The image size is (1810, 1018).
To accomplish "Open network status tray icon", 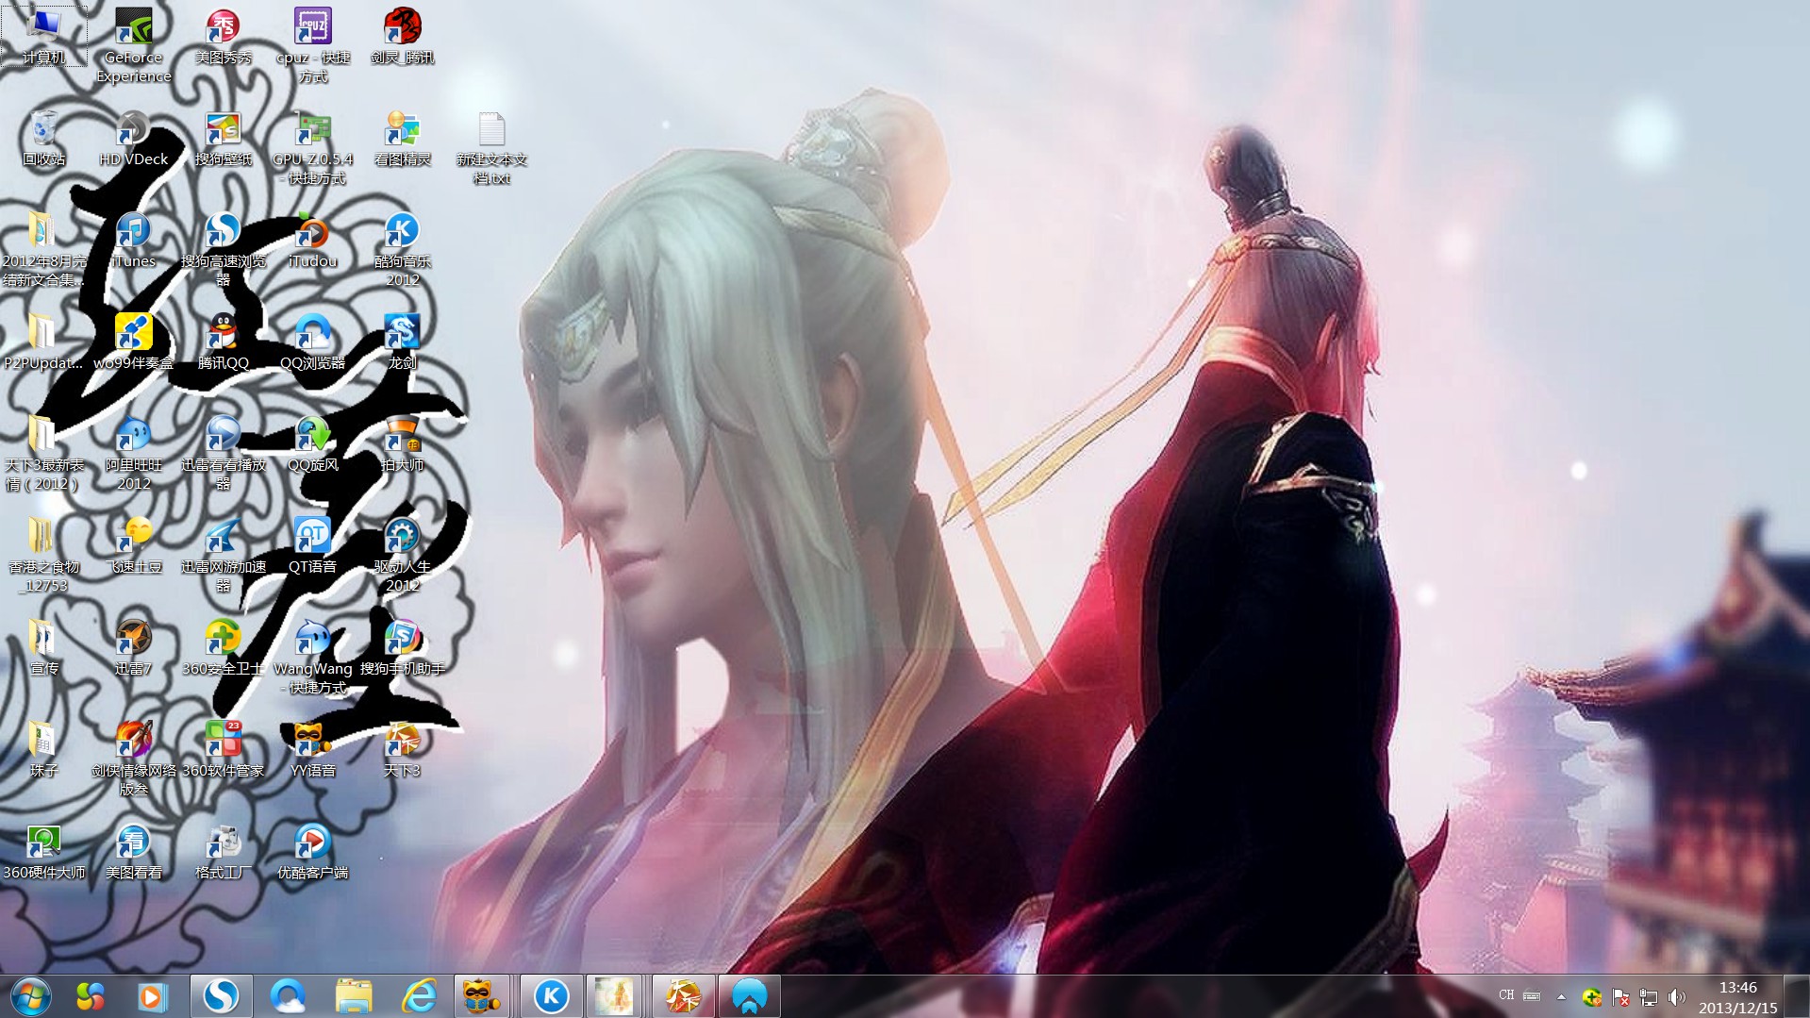I will (1649, 996).
